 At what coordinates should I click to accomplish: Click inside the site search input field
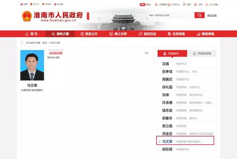pos(171,15)
